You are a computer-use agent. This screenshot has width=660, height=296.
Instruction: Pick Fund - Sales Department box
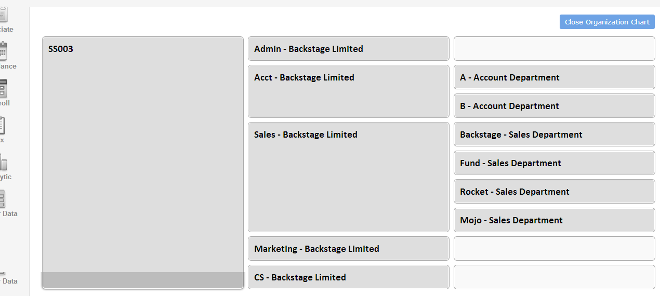(555, 163)
